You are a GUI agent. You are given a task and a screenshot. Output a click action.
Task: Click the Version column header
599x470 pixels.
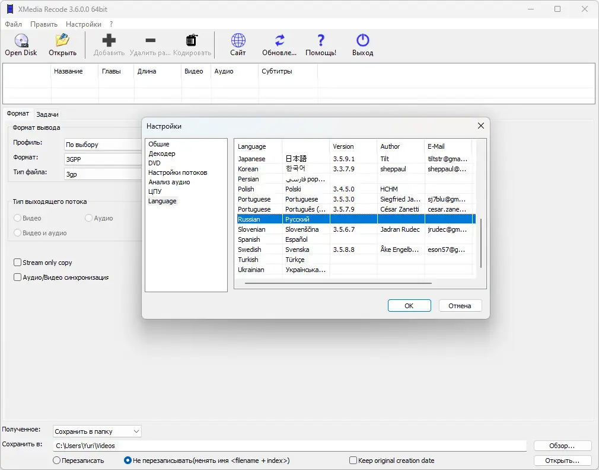(x=353, y=146)
